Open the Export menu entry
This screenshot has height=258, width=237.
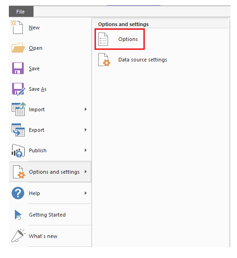tap(50, 130)
